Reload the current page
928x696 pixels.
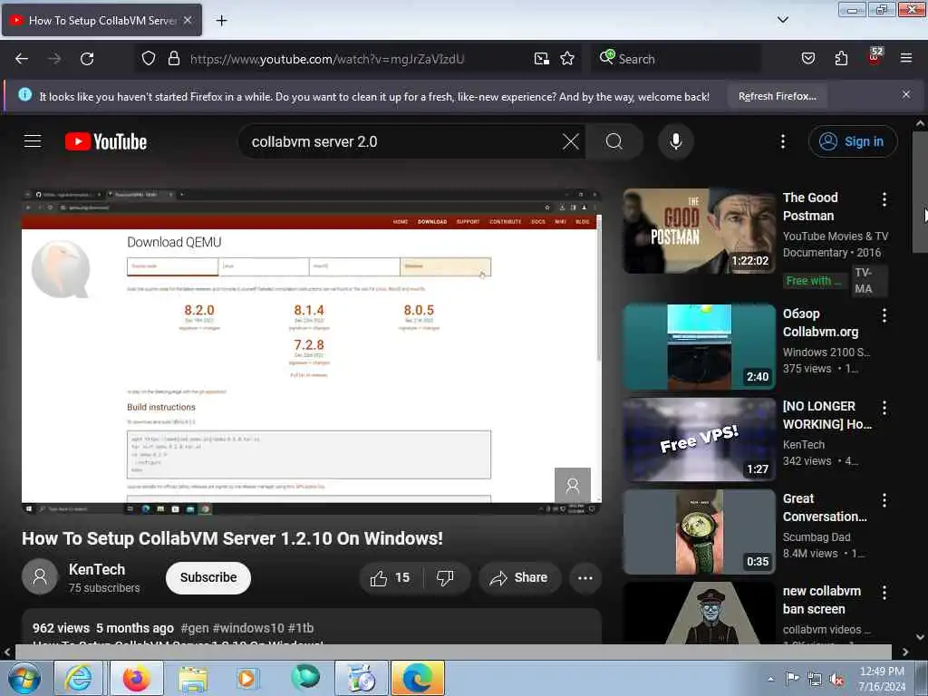(x=87, y=59)
